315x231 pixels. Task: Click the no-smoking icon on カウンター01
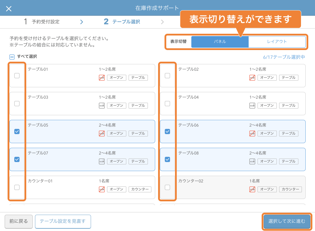(101, 189)
